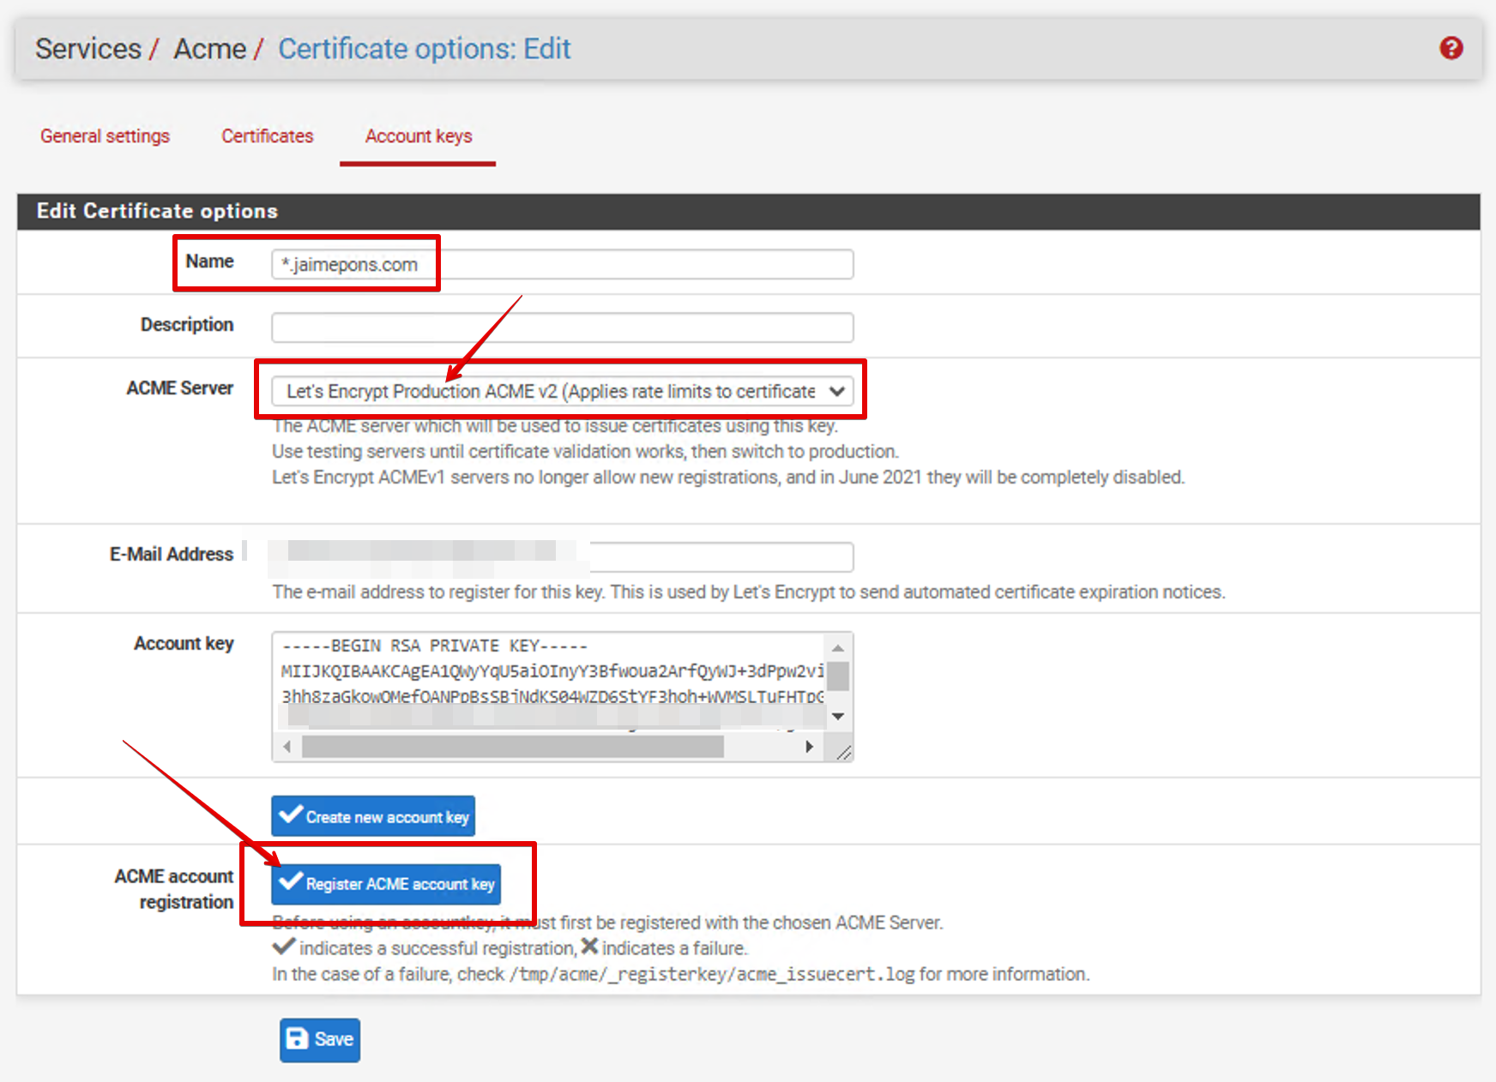The width and height of the screenshot is (1496, 1082).
Task: Click Services in the breadcrumb
Action: coord(87,49)
